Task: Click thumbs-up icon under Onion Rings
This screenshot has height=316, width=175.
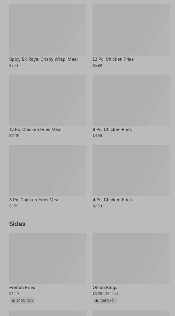Action: point(96,301)
